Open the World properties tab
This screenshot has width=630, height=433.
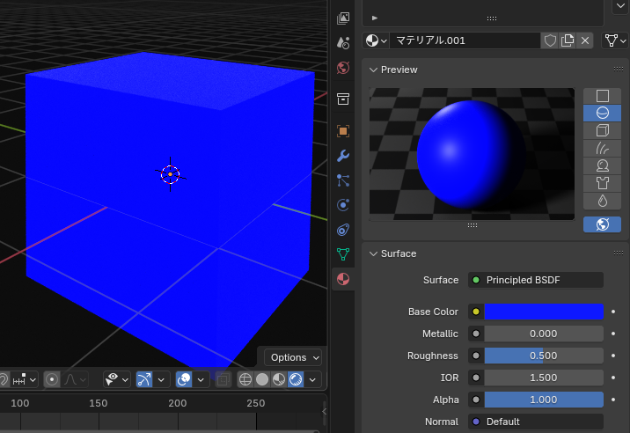(343, 68)
